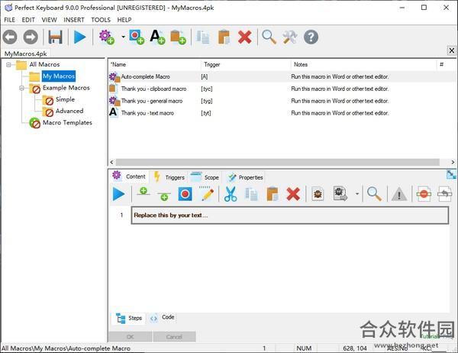This screenshot has width=458, height=353.
Task: Switch to the Content tab
Action: pyautogui.click(x=129, y=176)
